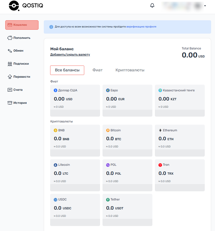Click Добавить/скрыть валюту
215x231 pixels.
[x=70, y=54]
